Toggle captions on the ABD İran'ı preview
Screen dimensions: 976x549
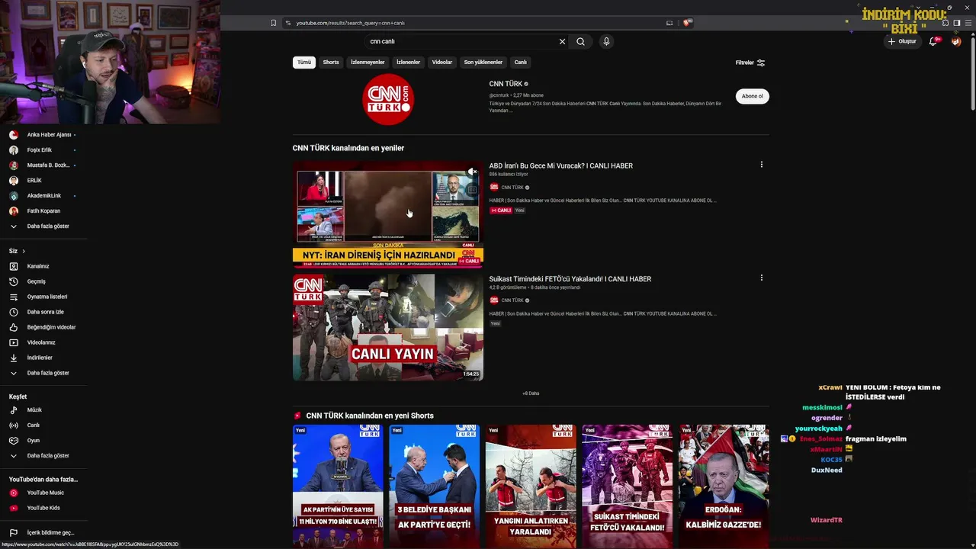tap(472, 190)
